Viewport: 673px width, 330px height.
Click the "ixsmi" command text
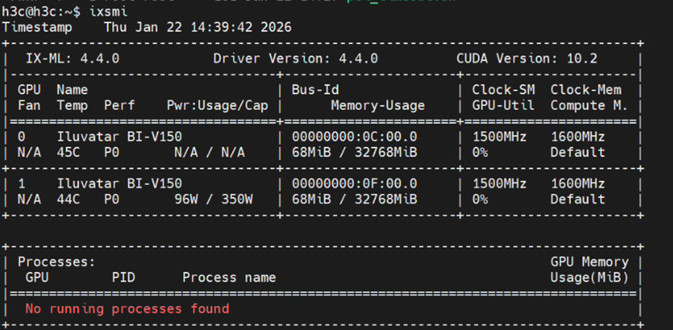[108, 11]
